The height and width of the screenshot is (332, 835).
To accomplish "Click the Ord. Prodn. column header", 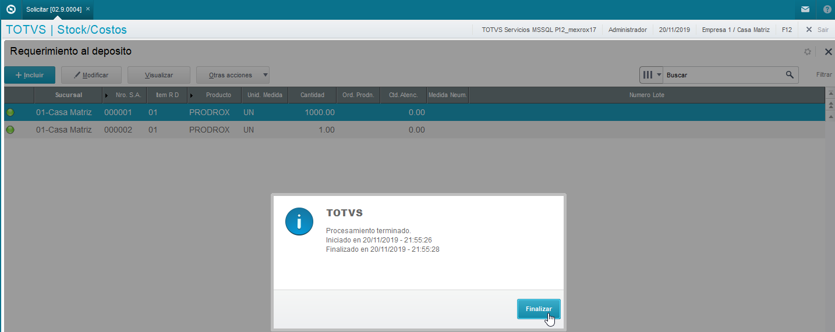I will point(358,95).
